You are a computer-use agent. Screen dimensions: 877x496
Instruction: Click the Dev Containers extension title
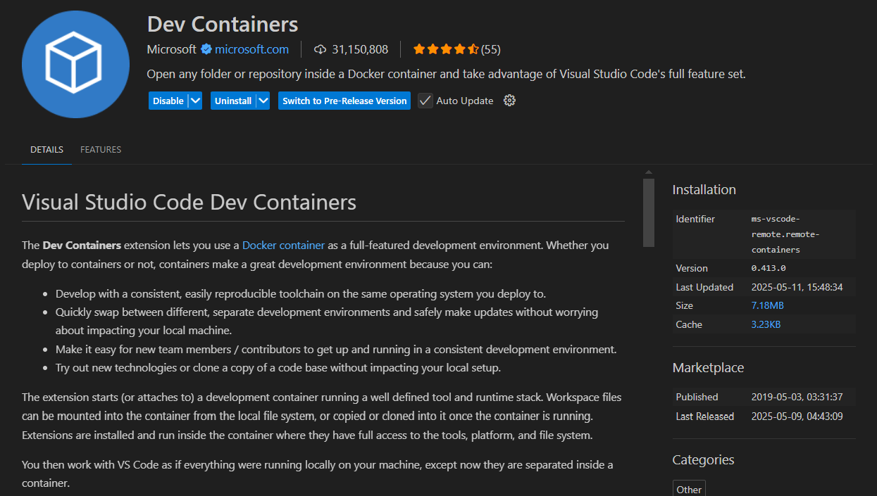tap(223, 24)
